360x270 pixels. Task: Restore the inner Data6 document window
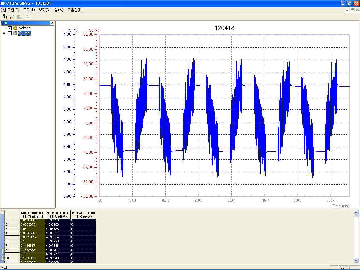coord(352,10)
